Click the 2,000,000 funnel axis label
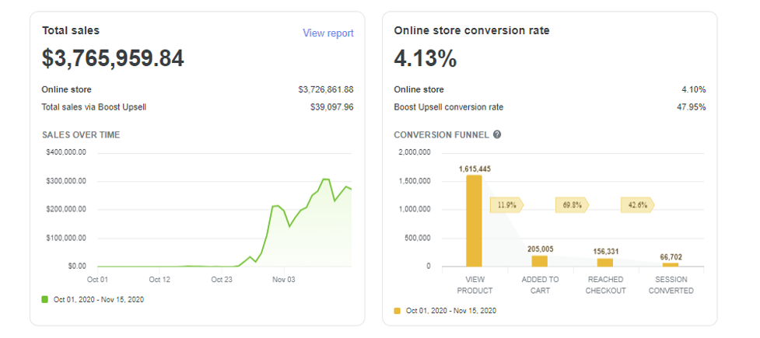 [x=415, y=152]
